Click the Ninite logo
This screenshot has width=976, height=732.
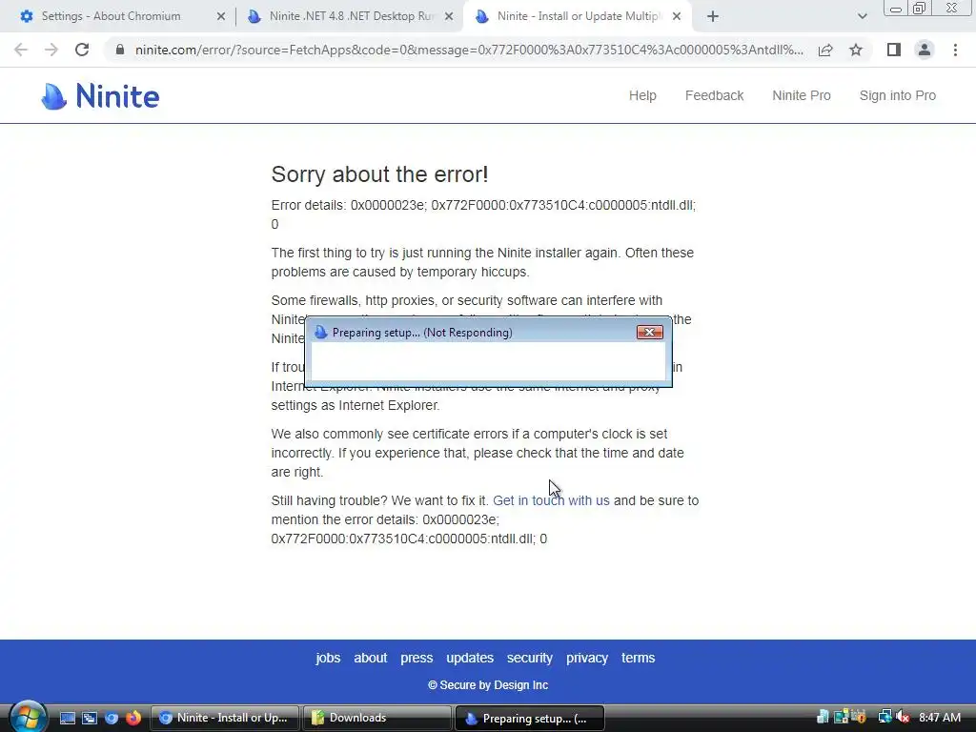point(100,96)
